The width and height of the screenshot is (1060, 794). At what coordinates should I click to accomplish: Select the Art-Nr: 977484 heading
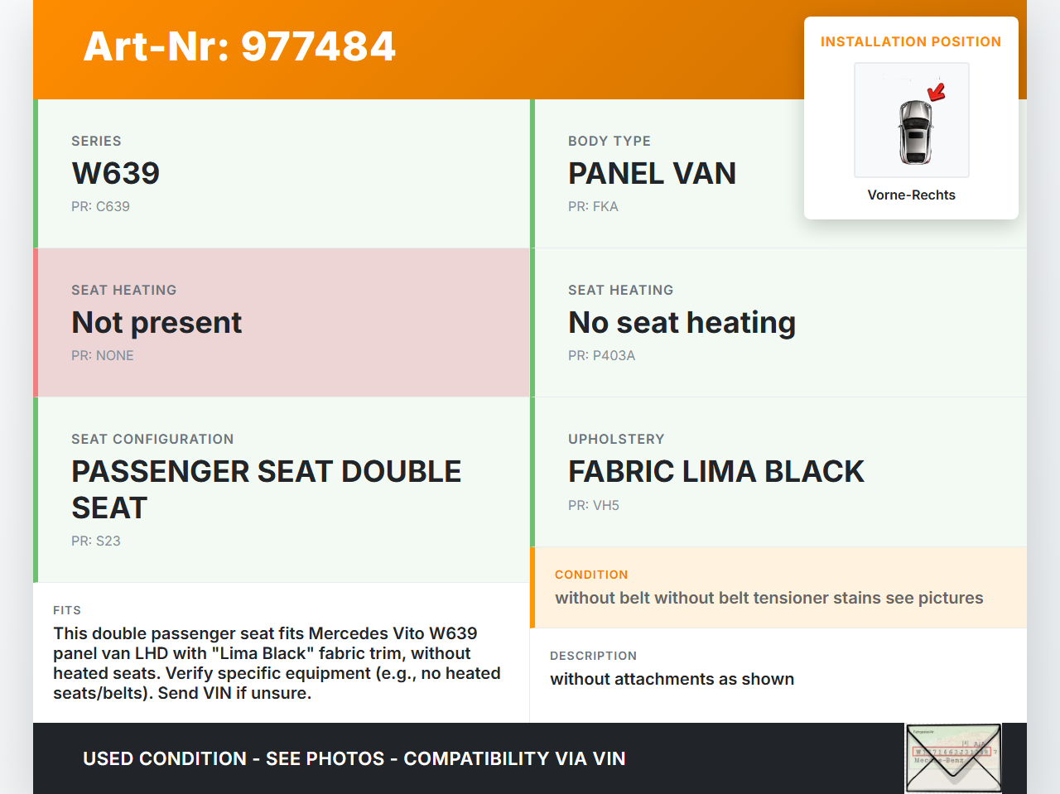[239, 46]
